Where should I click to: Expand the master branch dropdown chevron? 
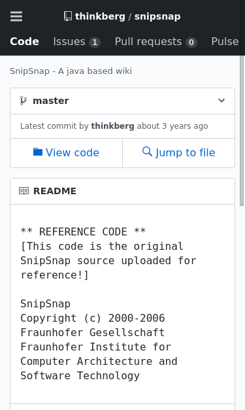(221, 101)
